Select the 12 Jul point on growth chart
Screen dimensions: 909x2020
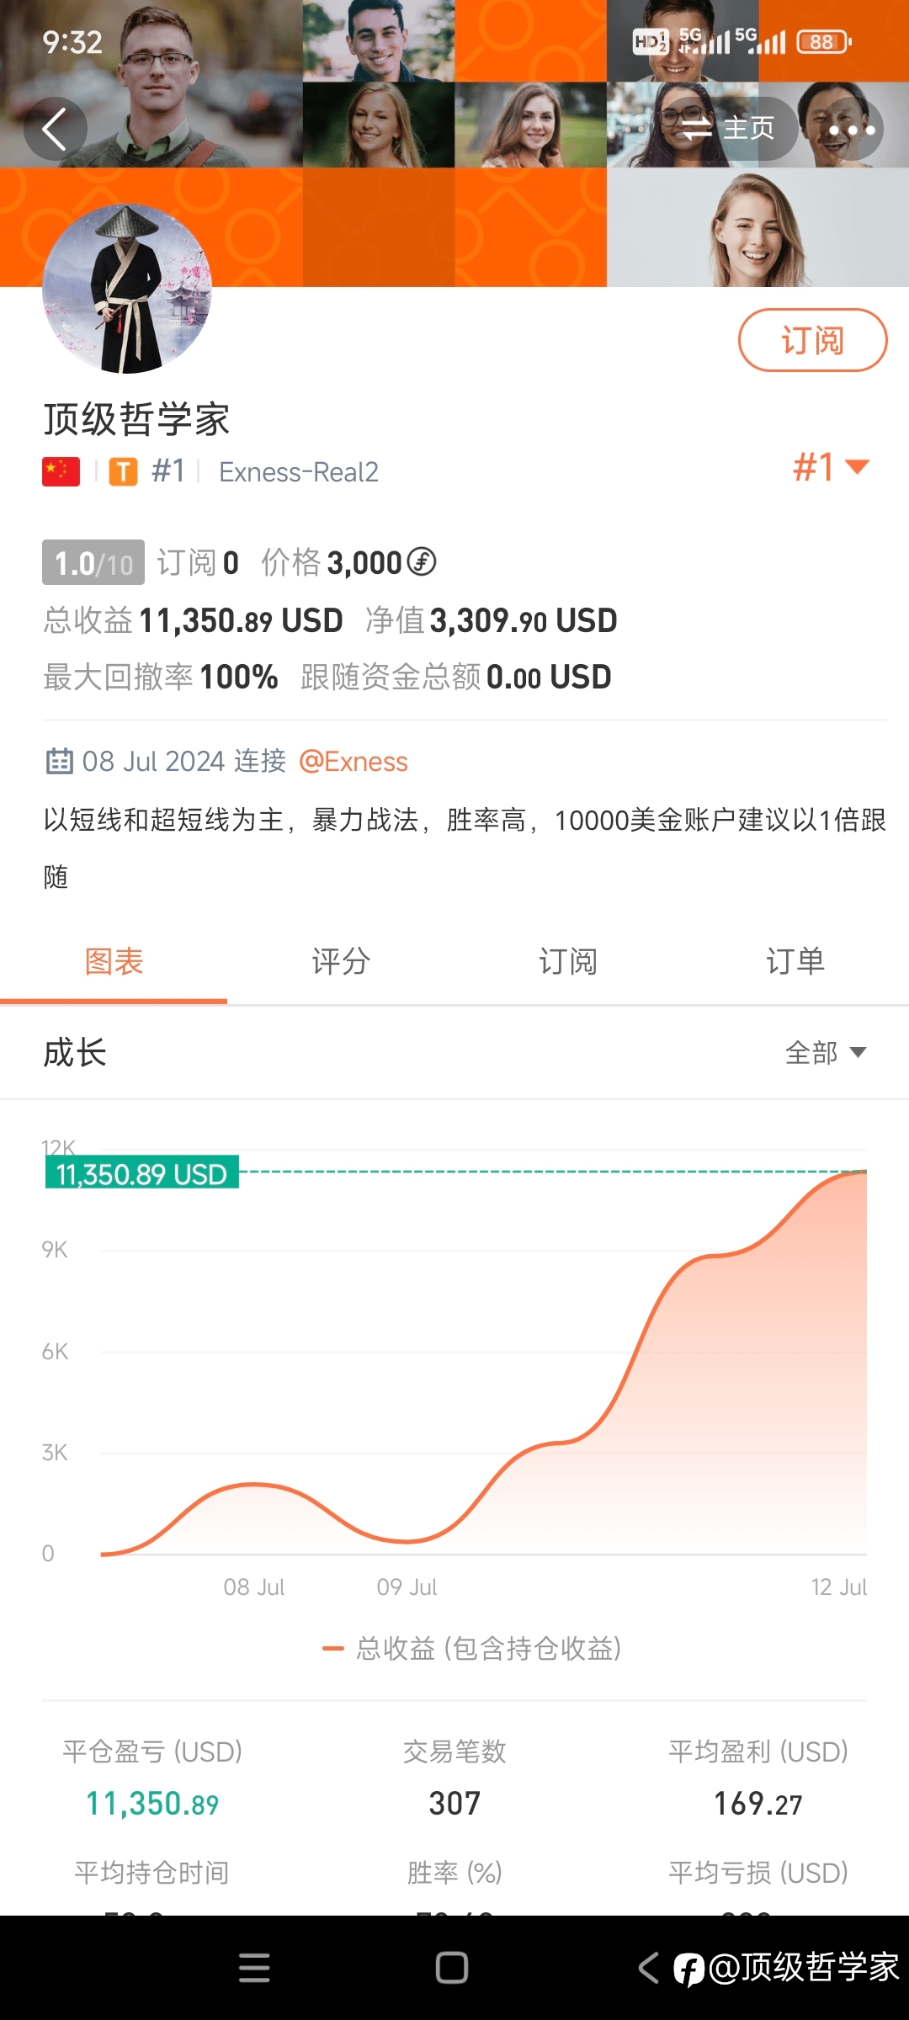865,1172
